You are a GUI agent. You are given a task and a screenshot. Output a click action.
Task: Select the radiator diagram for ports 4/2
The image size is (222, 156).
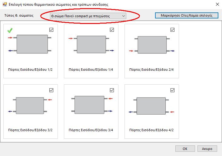151,106
